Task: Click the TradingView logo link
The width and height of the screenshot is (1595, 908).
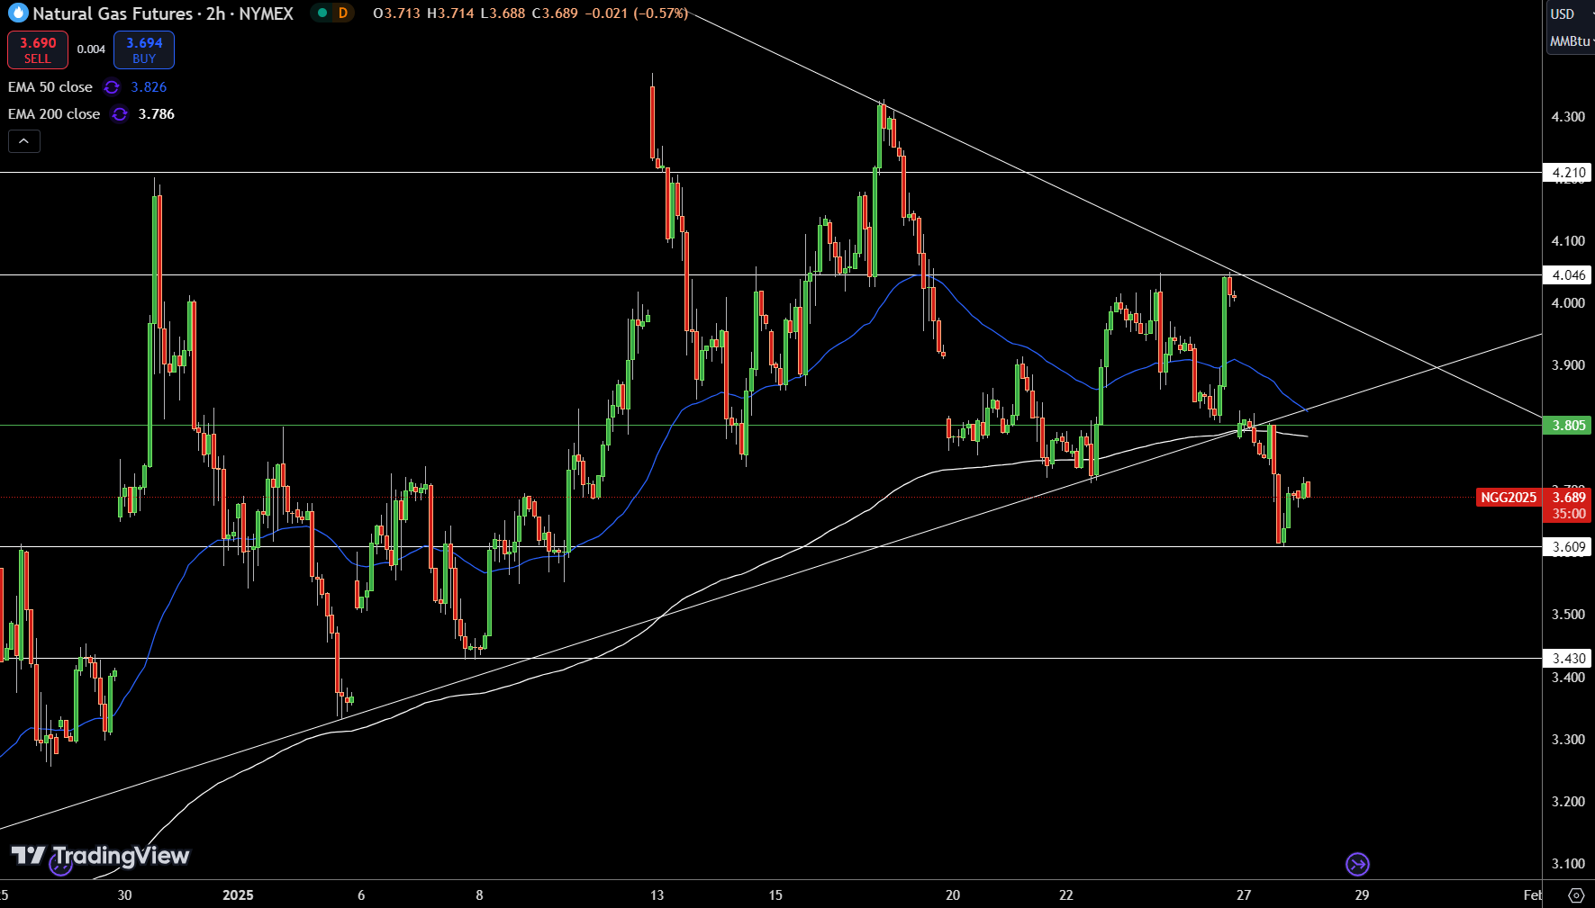Action: pos(100,856)
